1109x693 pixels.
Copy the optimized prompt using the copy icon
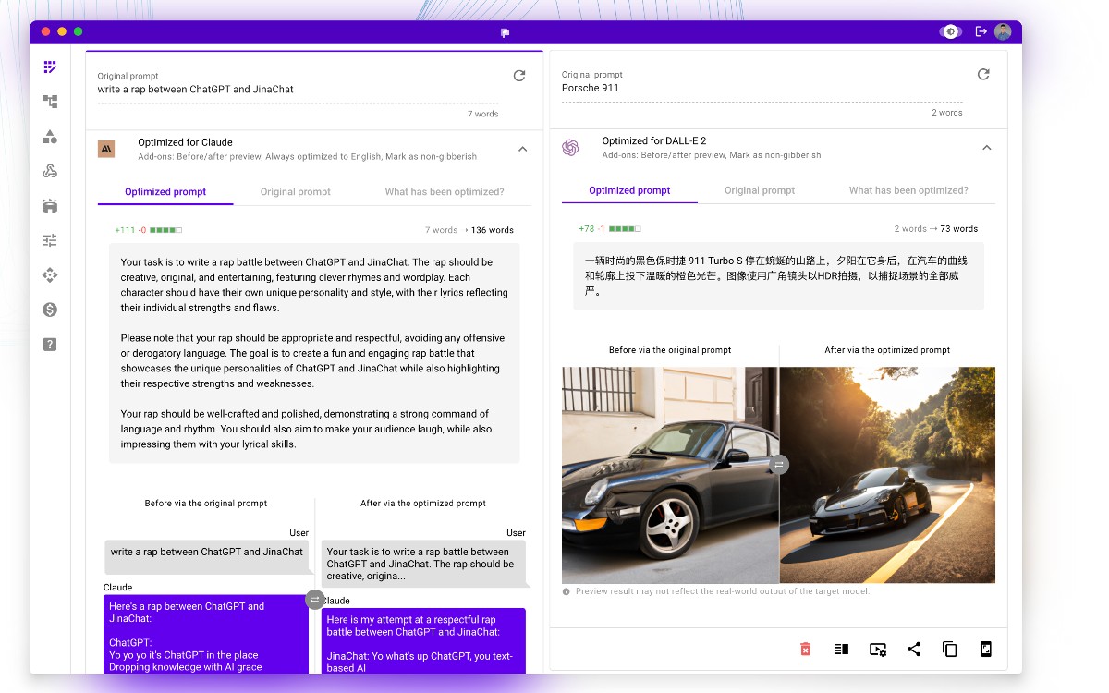point(949,649)
